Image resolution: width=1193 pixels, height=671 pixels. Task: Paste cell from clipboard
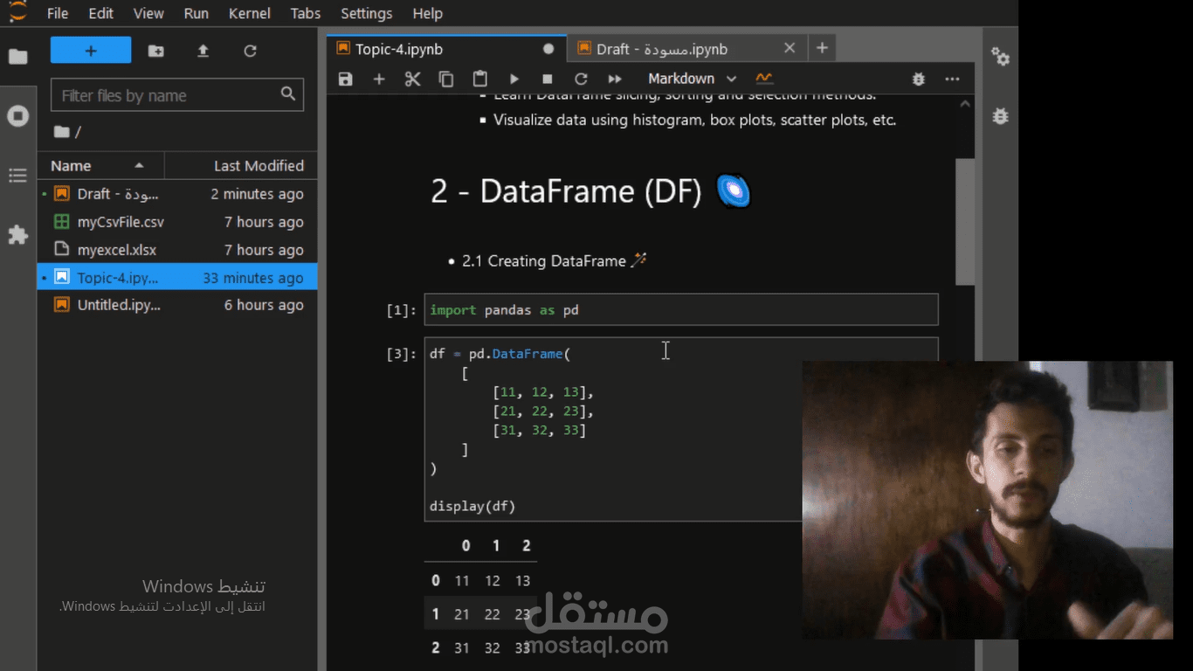(480, 79)
